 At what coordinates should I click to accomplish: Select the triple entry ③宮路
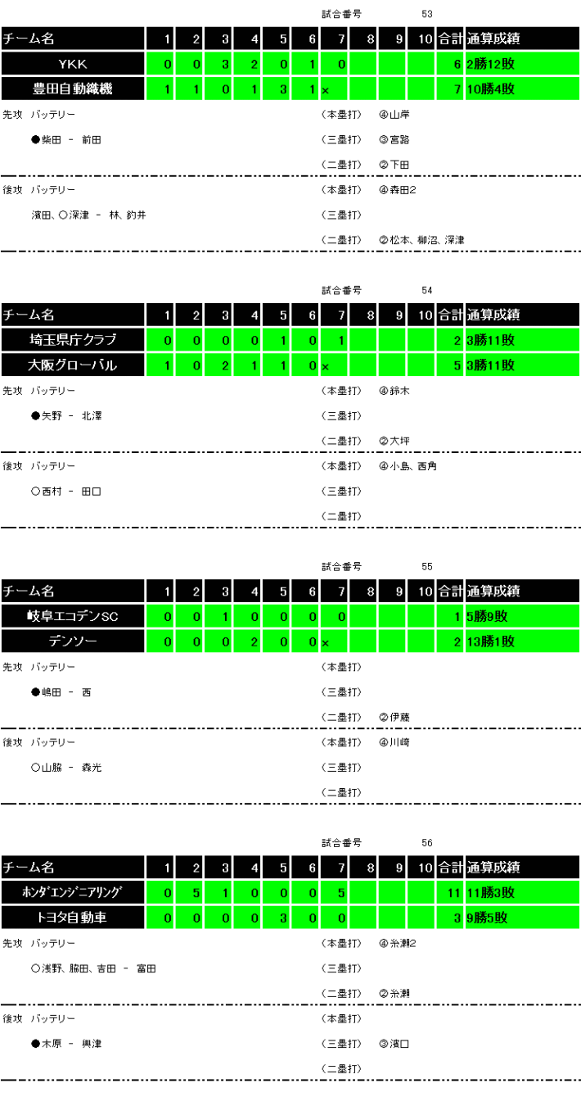click(x=394, y=140)
